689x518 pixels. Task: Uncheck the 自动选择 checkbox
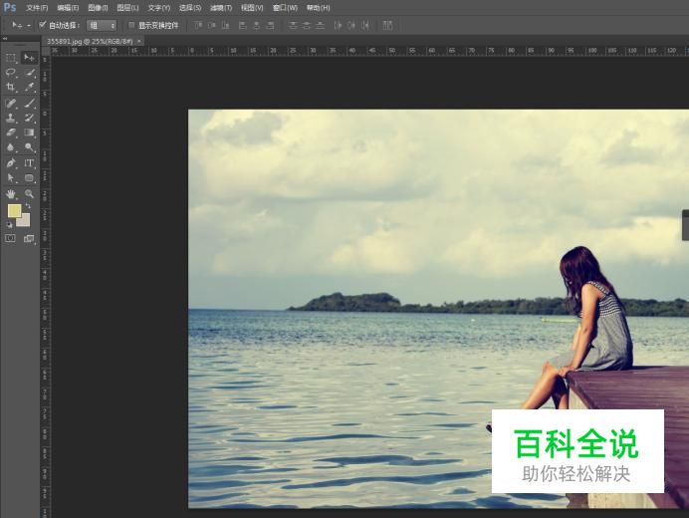pos(43,25)
